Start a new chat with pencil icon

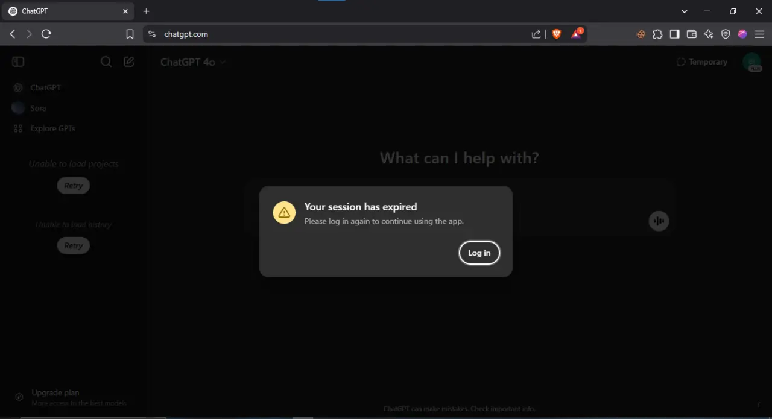click(x=129, y=61)
